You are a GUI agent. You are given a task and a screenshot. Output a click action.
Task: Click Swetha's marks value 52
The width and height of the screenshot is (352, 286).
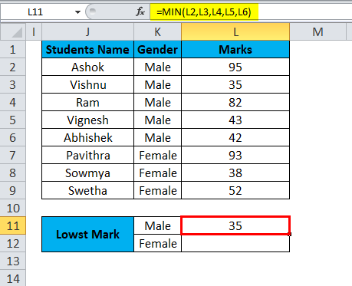pos(235,190)
